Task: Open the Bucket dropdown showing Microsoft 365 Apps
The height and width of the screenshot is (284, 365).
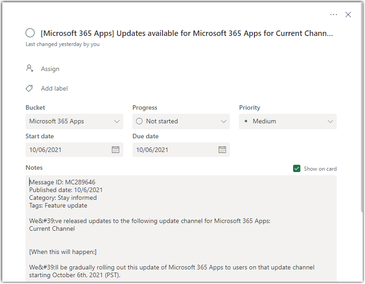Action: tap(74, 122)
